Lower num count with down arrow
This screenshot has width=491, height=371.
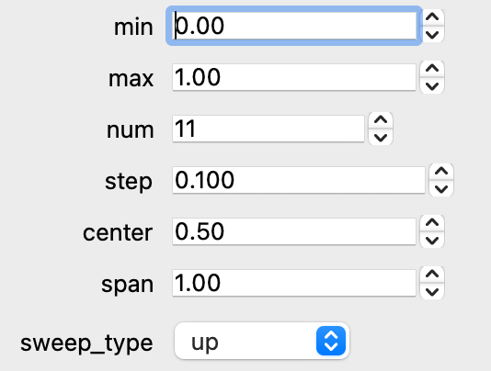pyautogui.click(x=381, y=138)
